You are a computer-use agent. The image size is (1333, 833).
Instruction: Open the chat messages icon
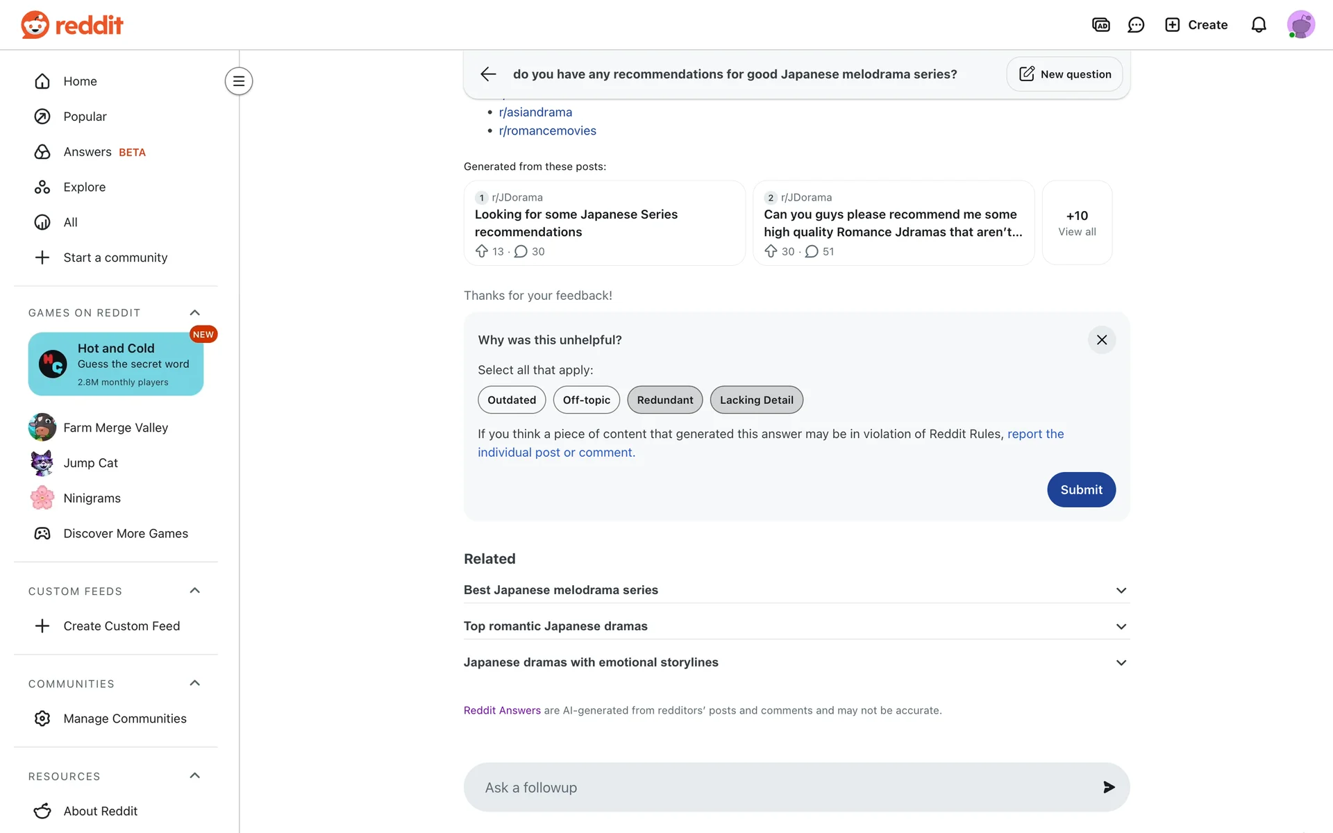click(1136, 25)
